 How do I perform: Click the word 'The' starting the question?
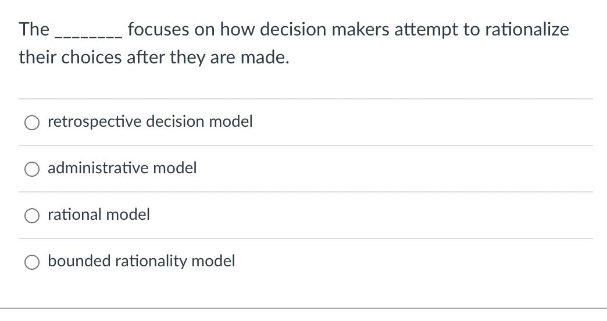coord(34,30)
